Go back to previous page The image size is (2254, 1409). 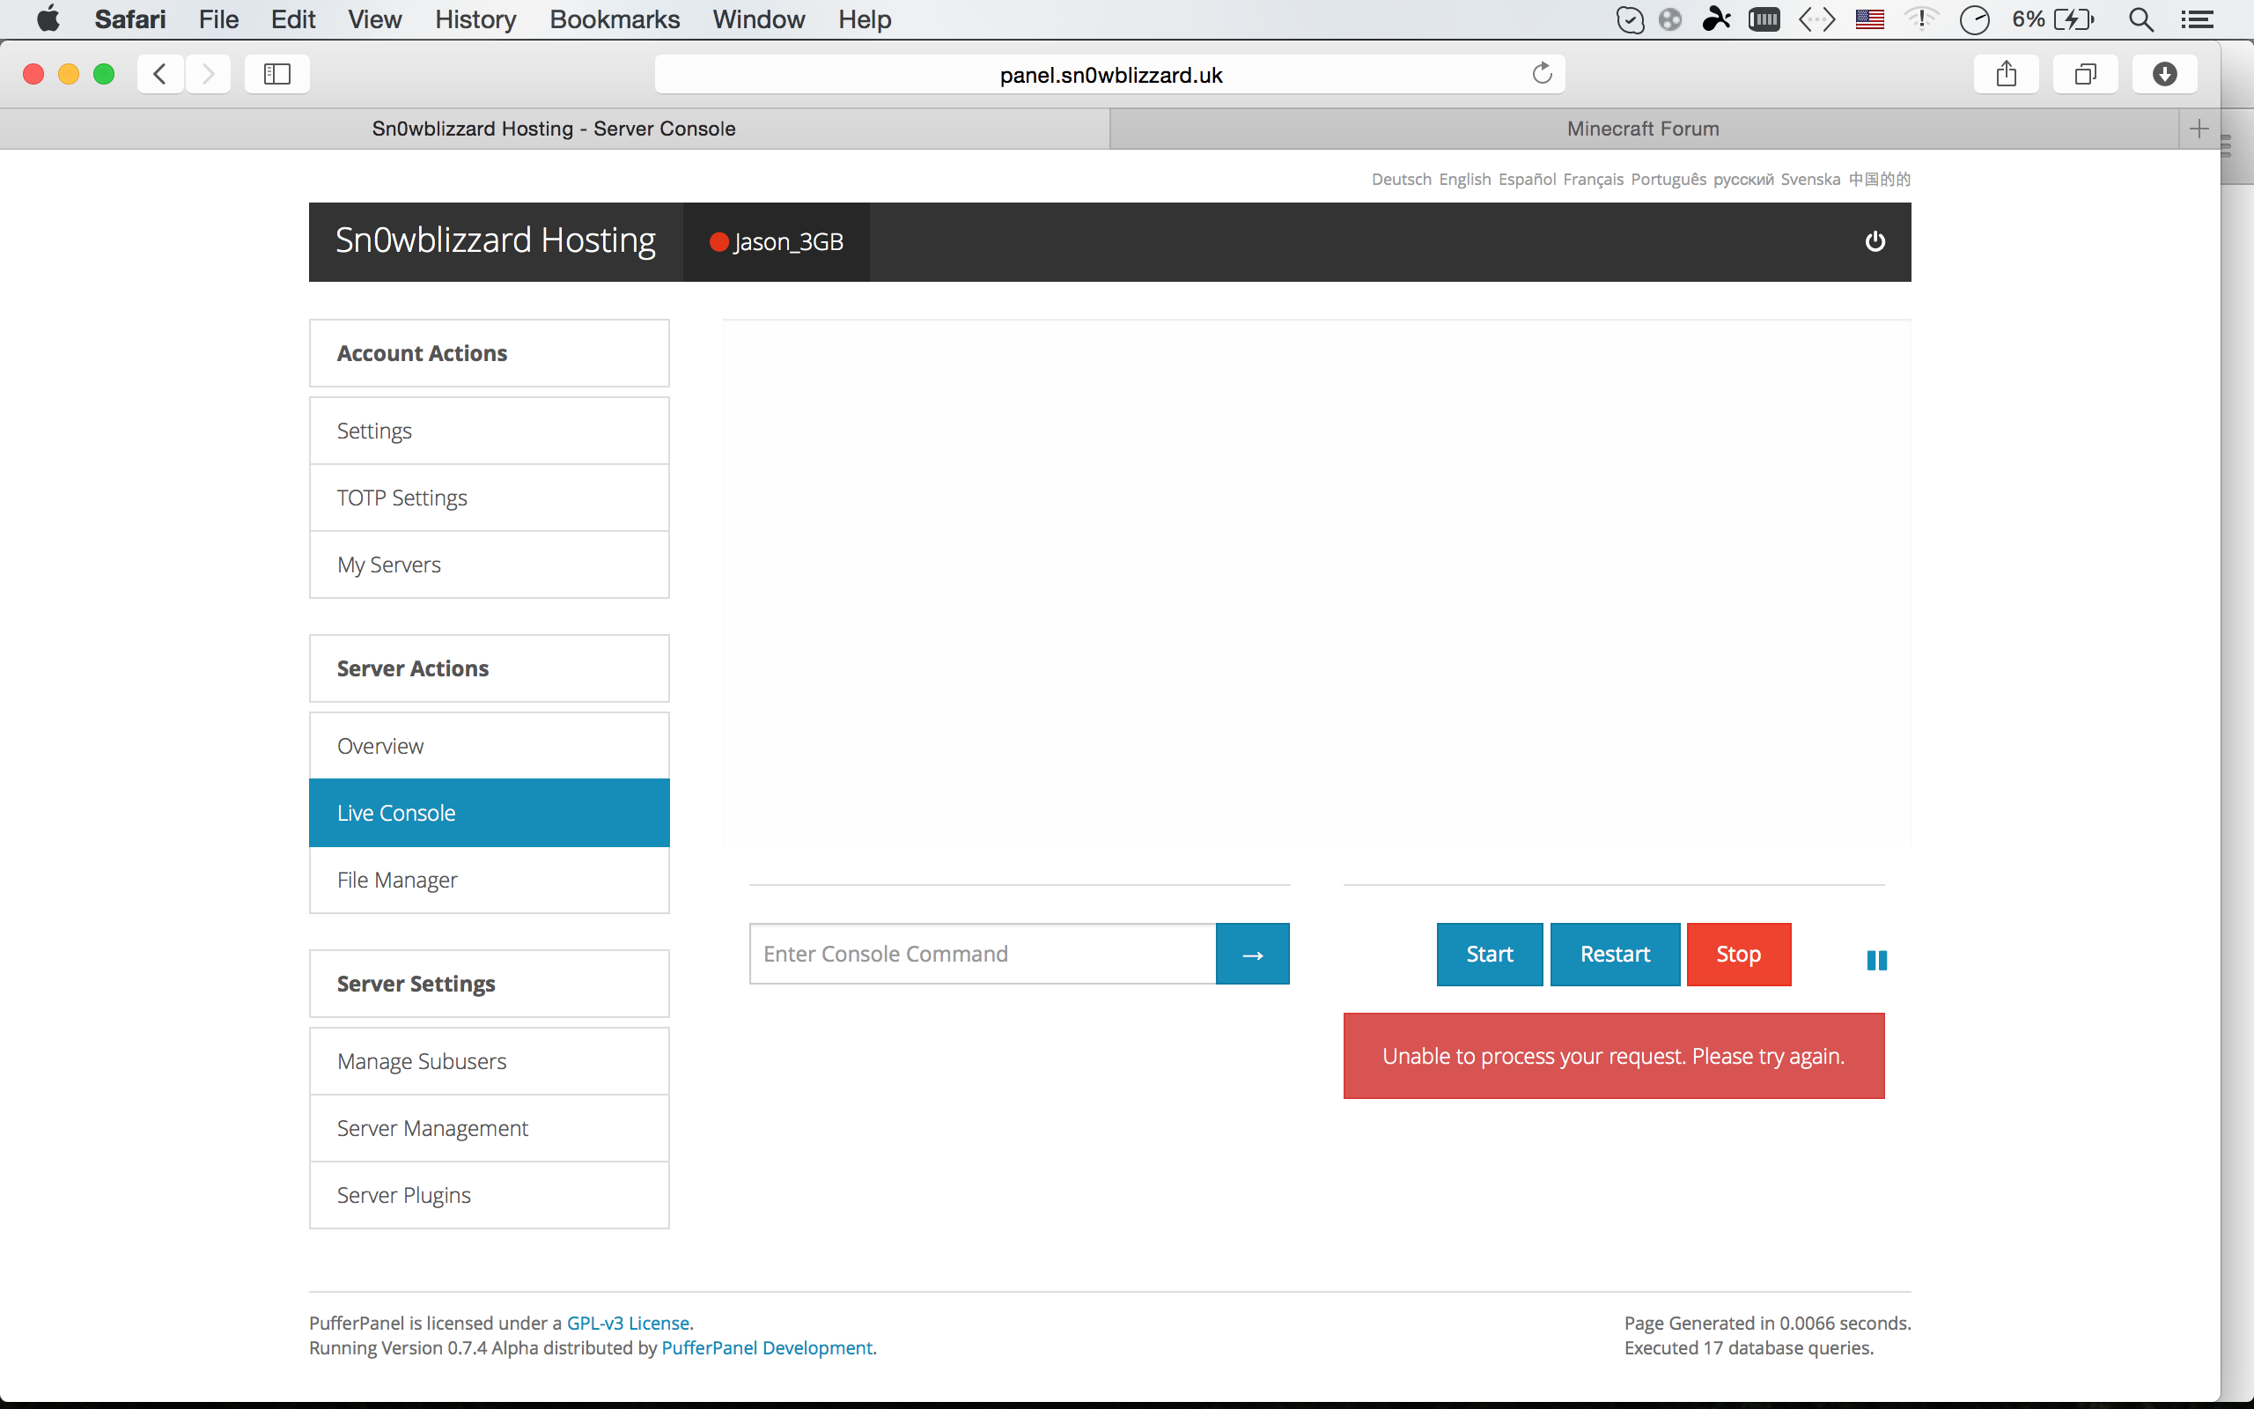[160, 74]
